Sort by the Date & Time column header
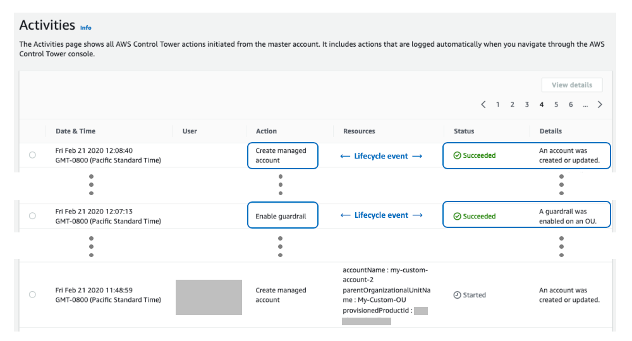 click(75, 131)
